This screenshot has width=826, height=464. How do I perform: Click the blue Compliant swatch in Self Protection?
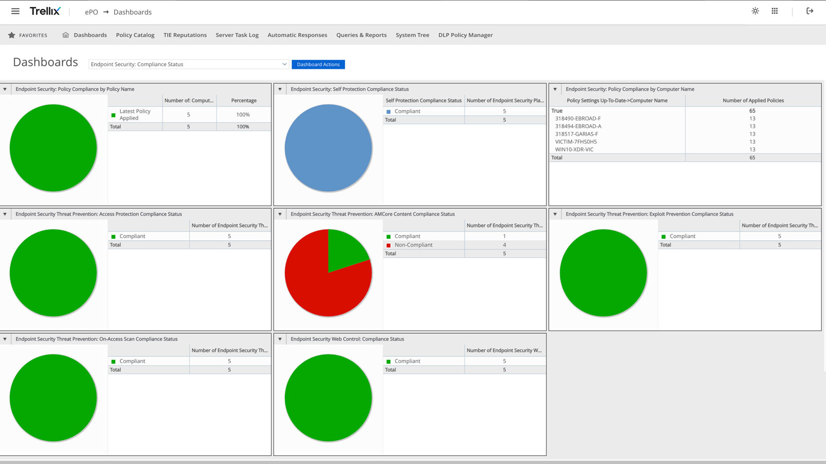[389, 111]
